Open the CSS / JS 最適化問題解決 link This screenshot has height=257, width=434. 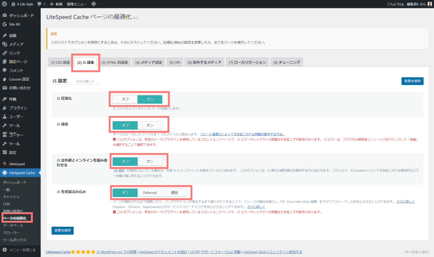coord(242,134)
